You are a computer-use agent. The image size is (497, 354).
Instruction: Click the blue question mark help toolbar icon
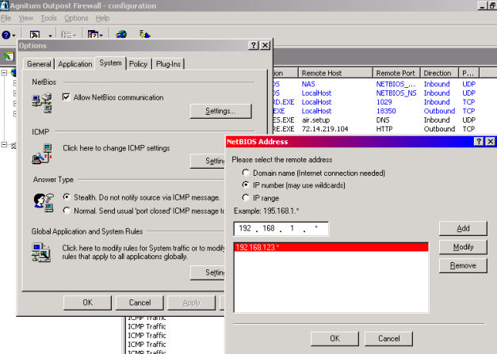click(6, 35)
